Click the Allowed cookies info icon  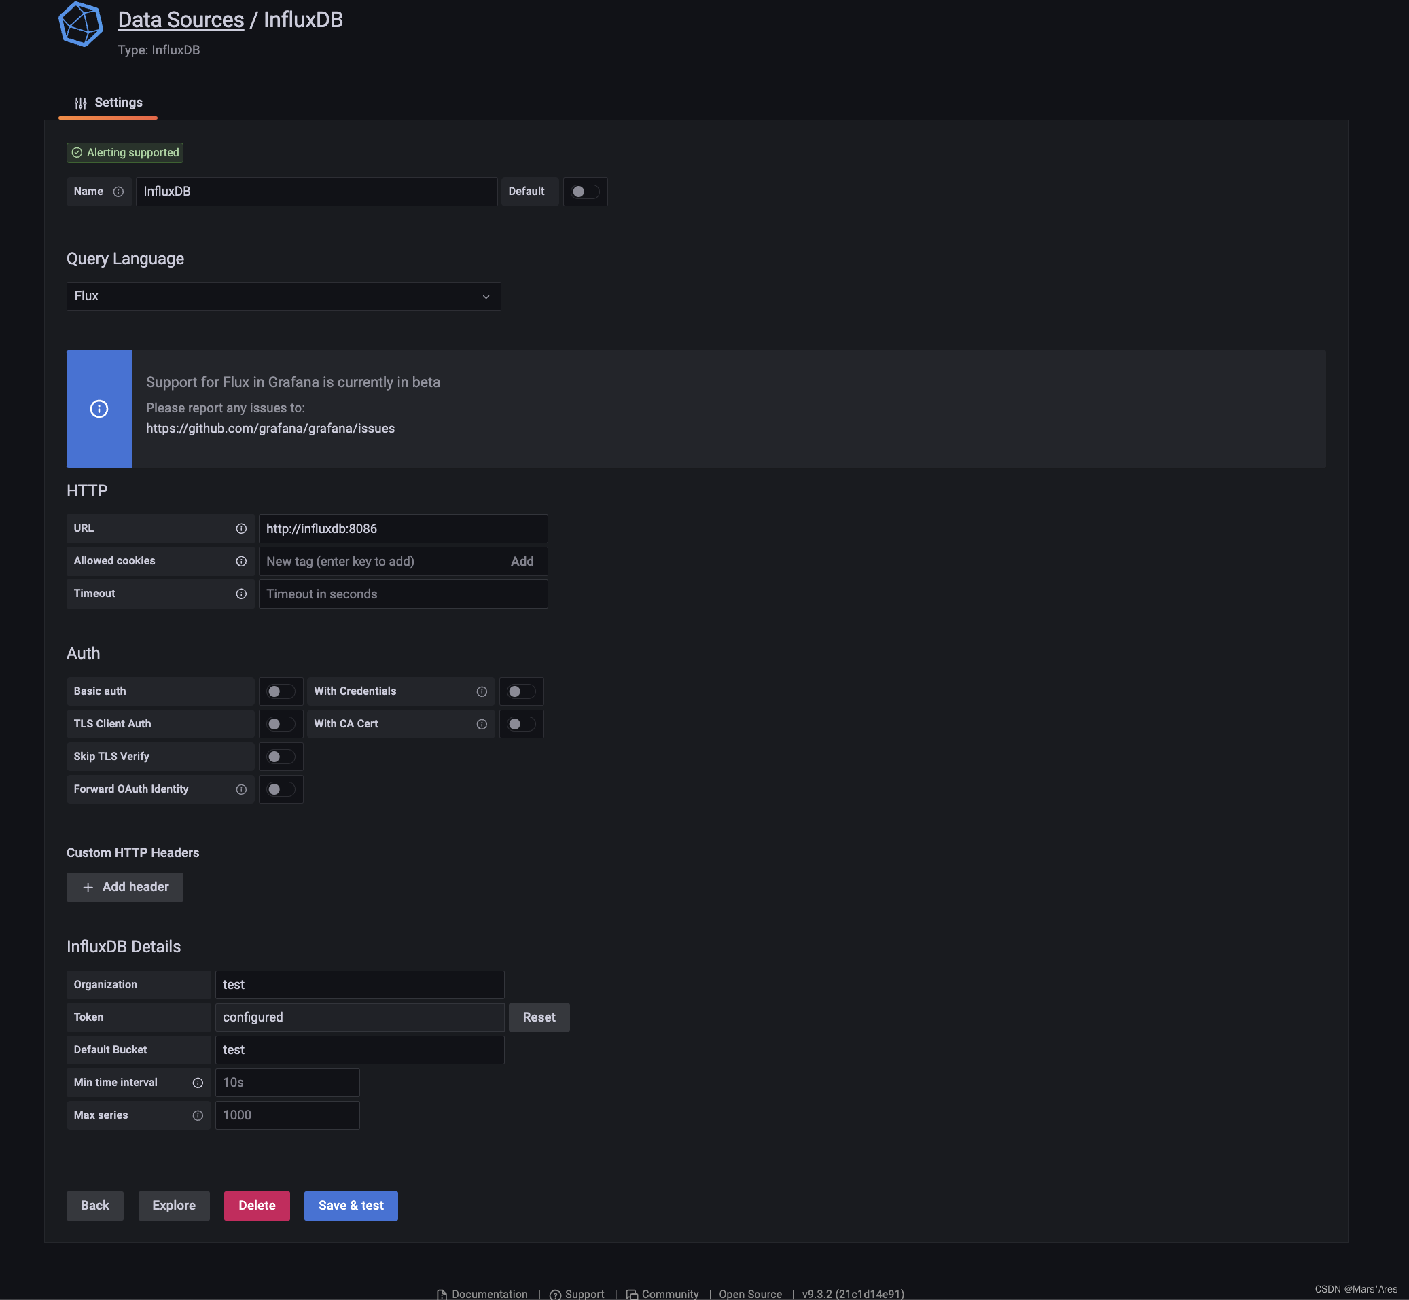click(240, 561)
